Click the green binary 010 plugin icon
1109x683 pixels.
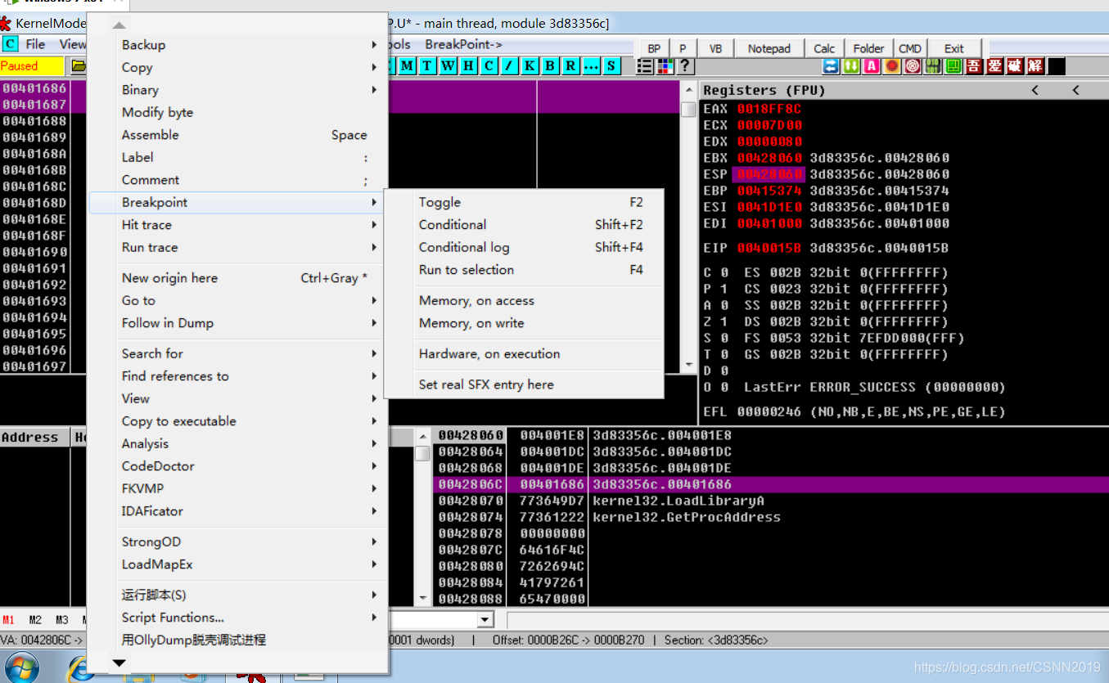coord(933,66)
